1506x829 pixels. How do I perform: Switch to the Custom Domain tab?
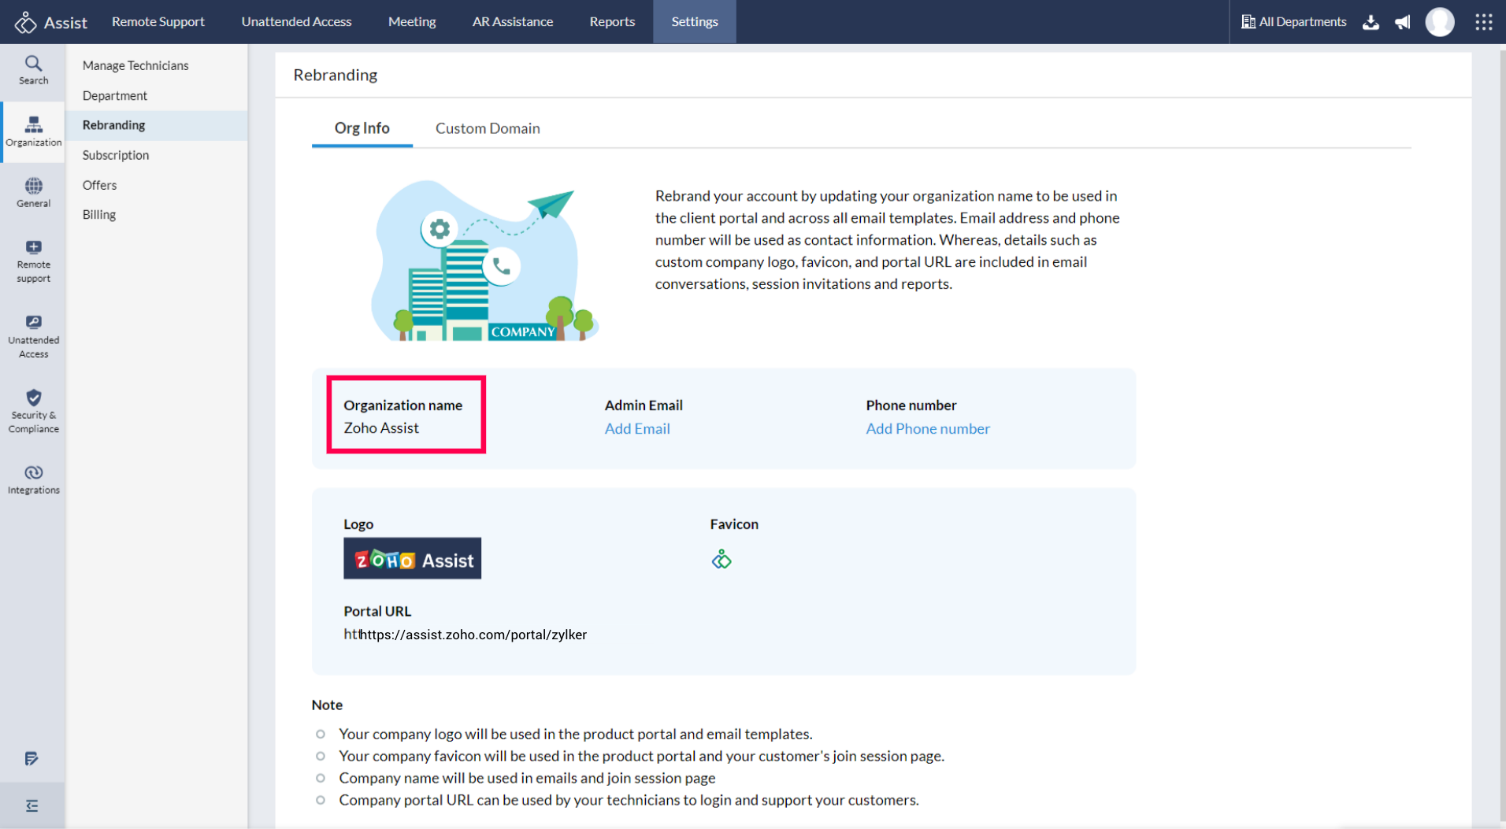click(x=488, y=128)
